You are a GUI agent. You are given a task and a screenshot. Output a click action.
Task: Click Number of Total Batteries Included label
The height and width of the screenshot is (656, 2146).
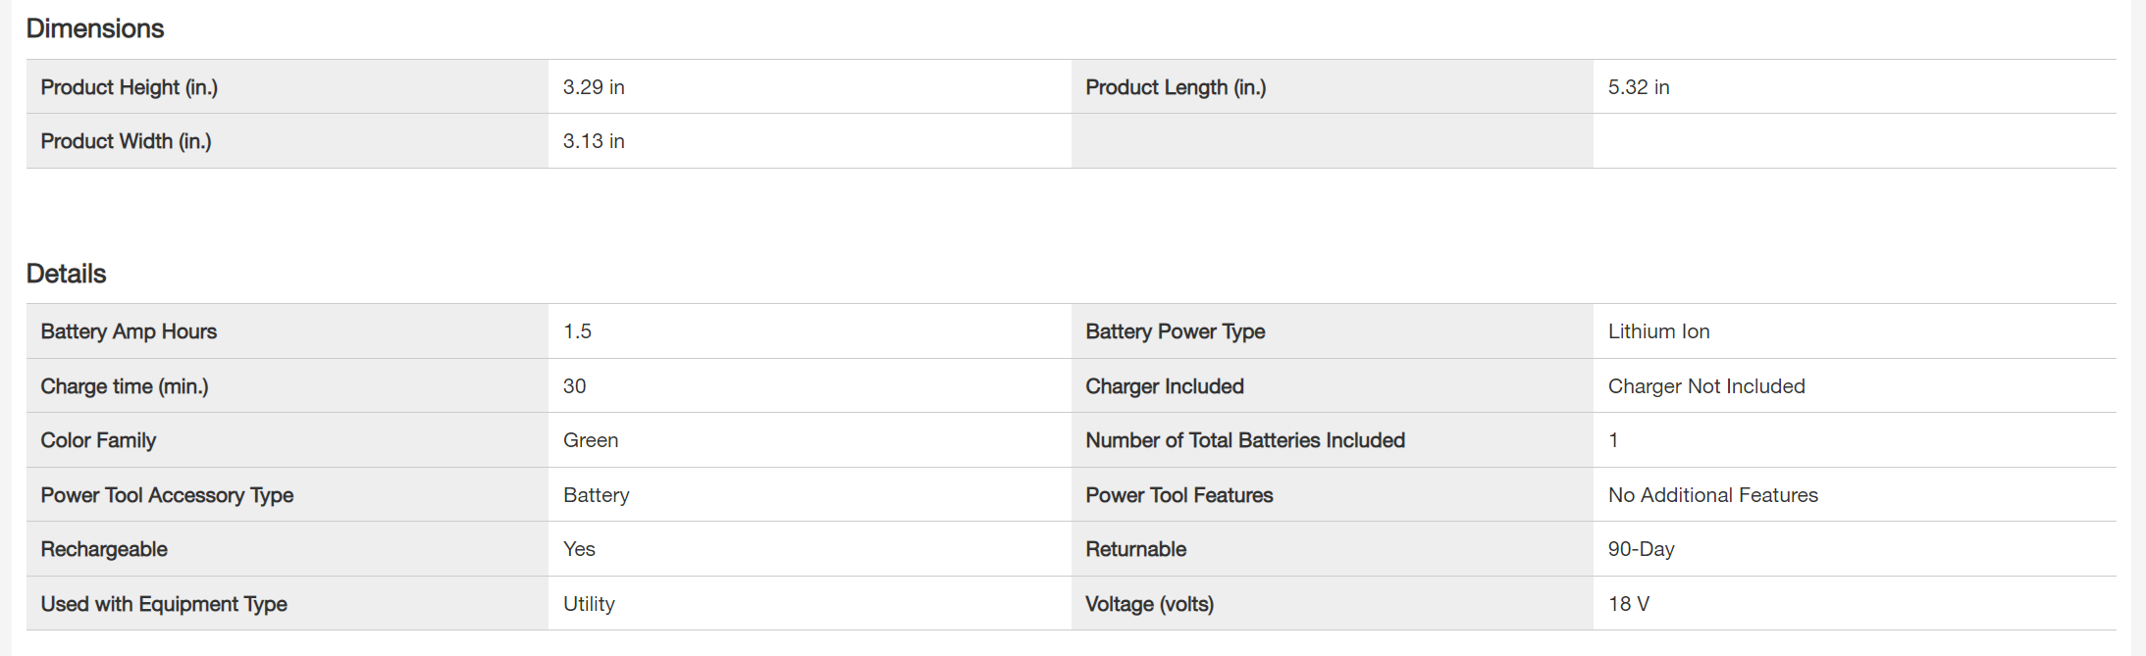coord(1244,440)
